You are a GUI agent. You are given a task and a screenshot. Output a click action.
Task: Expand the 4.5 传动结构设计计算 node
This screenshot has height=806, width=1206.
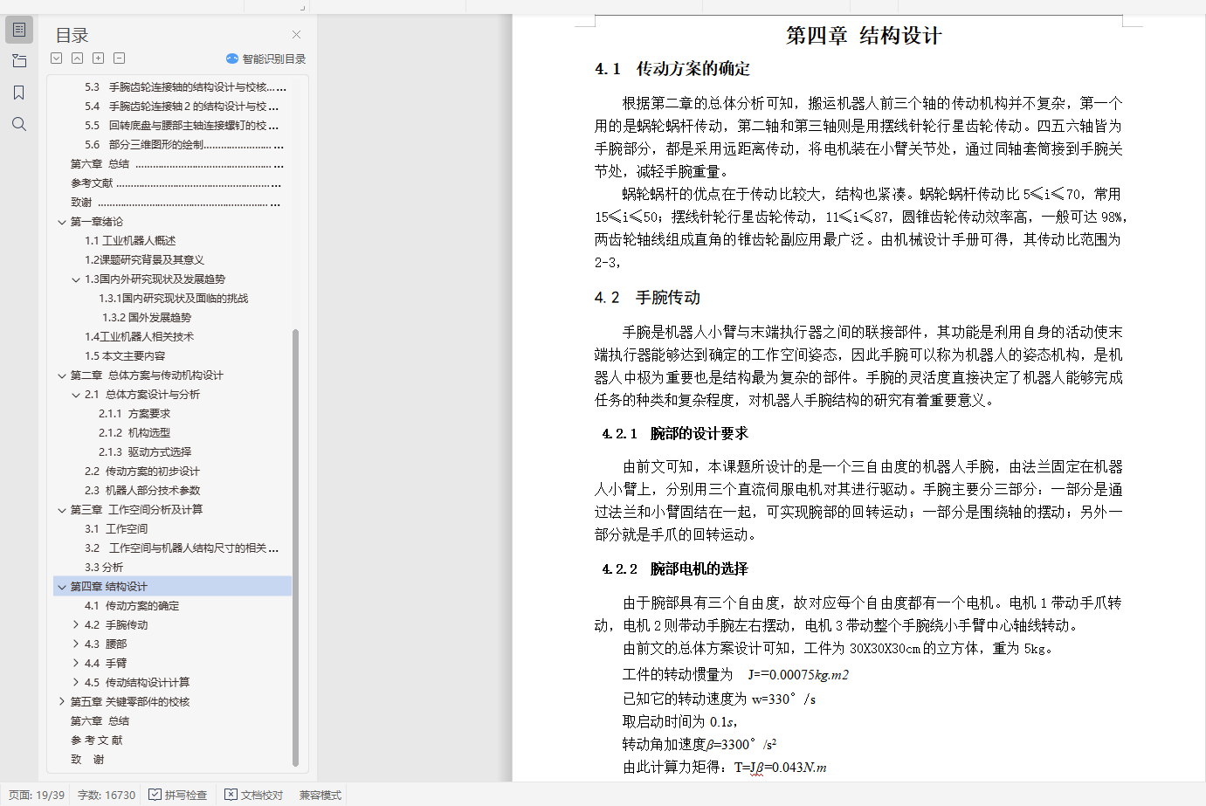pos(76,683)
